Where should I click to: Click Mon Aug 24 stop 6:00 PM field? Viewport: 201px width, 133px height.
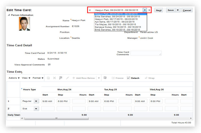click(63, 101)
